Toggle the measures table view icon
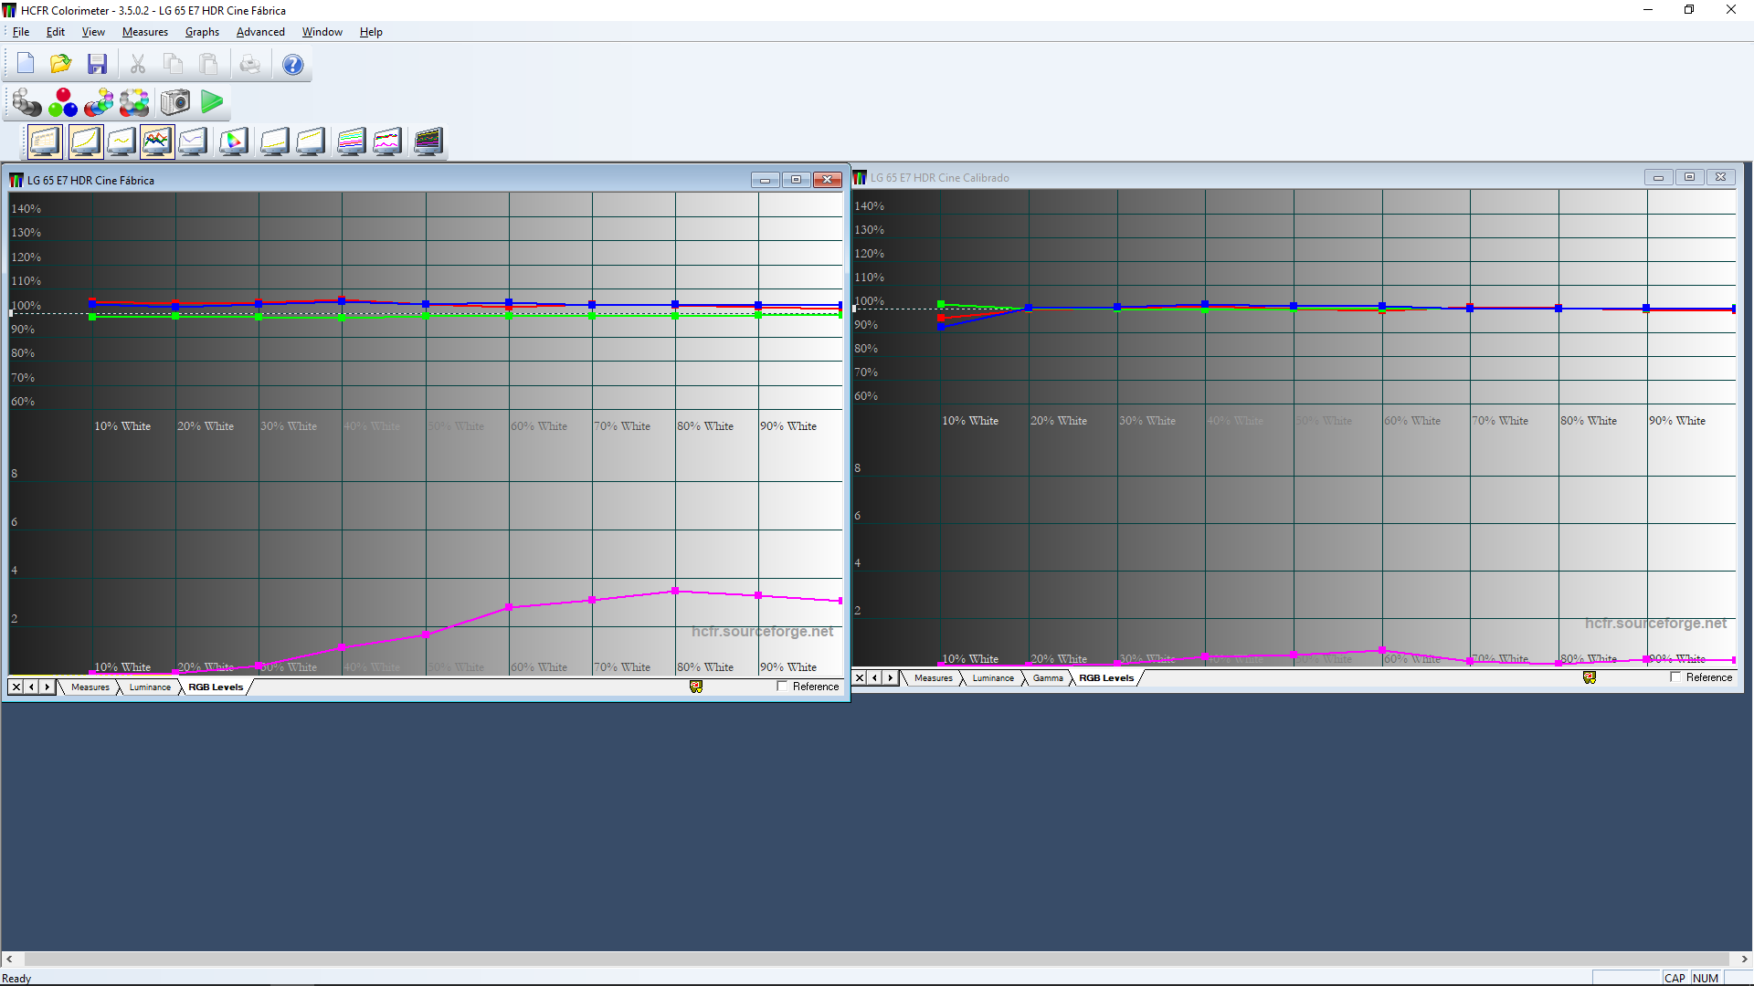Viewport: 1754px width, 986px height. [x=45, y=142]
